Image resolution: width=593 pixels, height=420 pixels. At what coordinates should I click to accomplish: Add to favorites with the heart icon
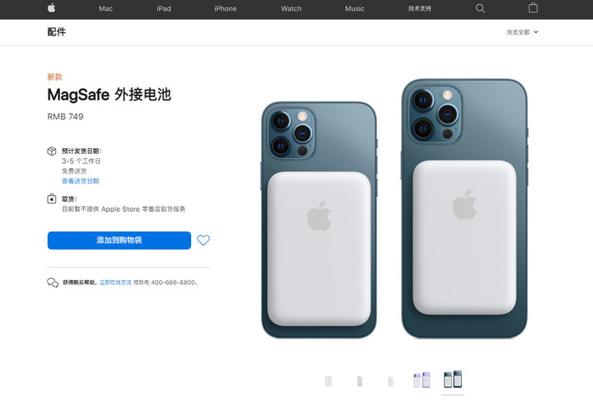(203, 240)
